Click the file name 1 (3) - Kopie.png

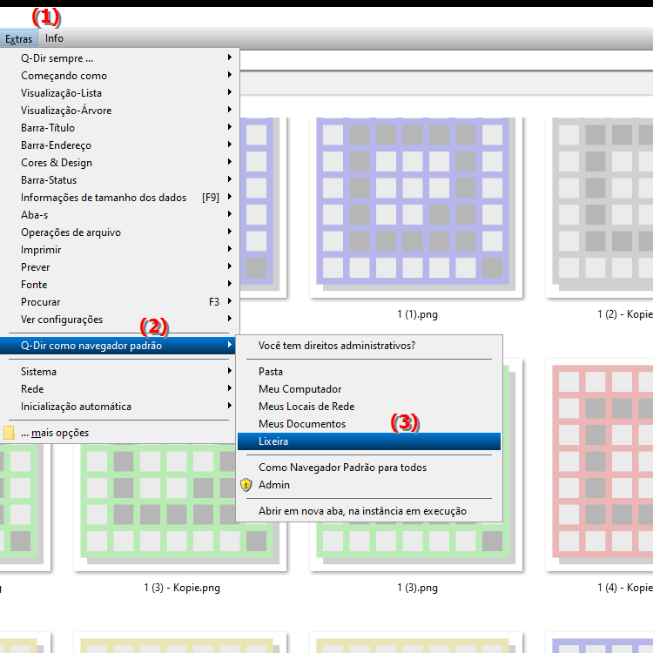pos(182,588)
